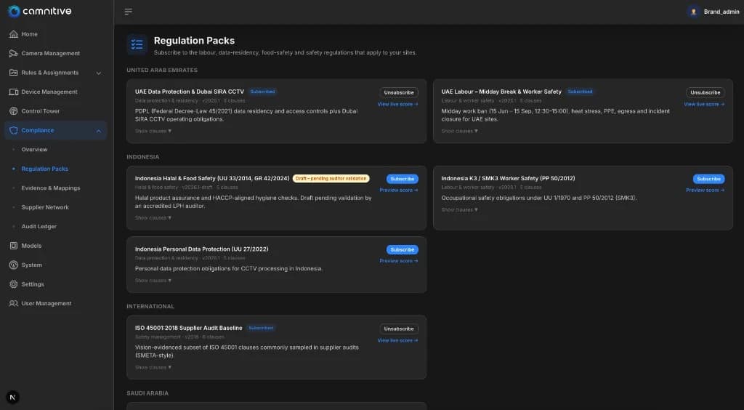The image size is (744, 410).
Task: Click the Subscribed badge on UAE Labour pack
Action: pos(580,92)
